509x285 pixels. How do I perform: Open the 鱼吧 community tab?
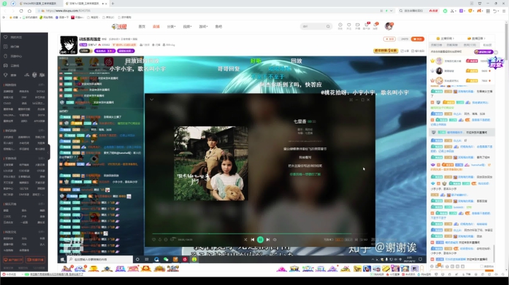(x=218, y=27)
